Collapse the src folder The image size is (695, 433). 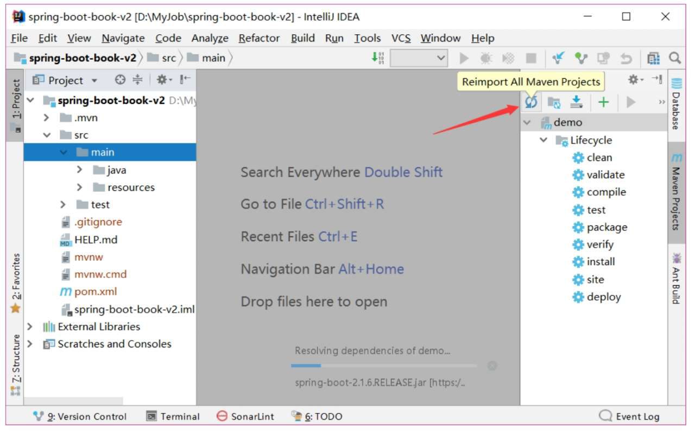pyautogui.click(x=47, y=135)
